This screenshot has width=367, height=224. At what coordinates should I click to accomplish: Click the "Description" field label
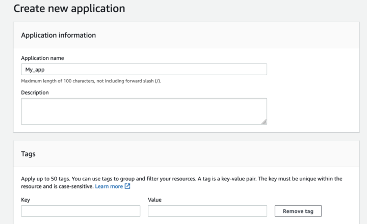(x=35, y=92)
